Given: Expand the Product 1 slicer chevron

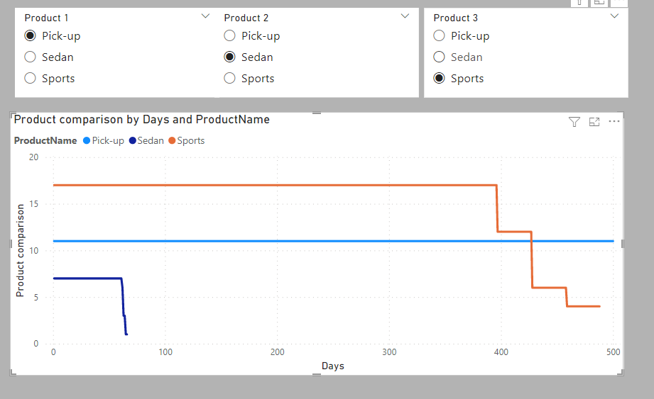Looking at the screenshot, I should (x=205, y=16).
